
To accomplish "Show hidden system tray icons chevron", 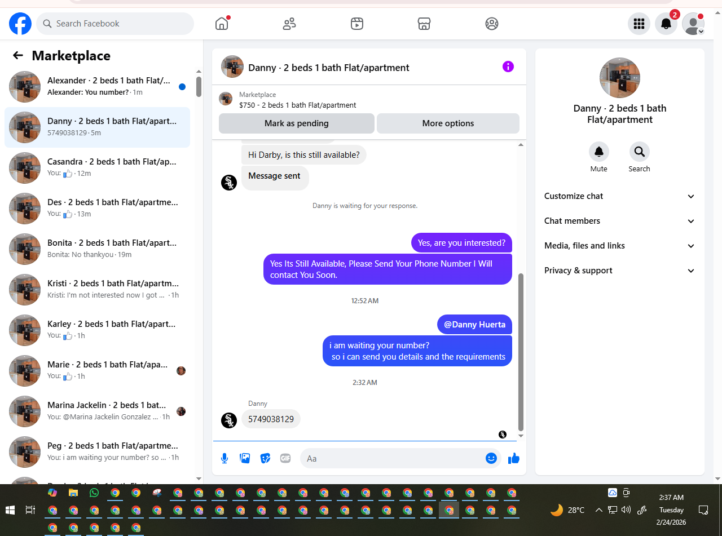I will click(x=598, y=510).
